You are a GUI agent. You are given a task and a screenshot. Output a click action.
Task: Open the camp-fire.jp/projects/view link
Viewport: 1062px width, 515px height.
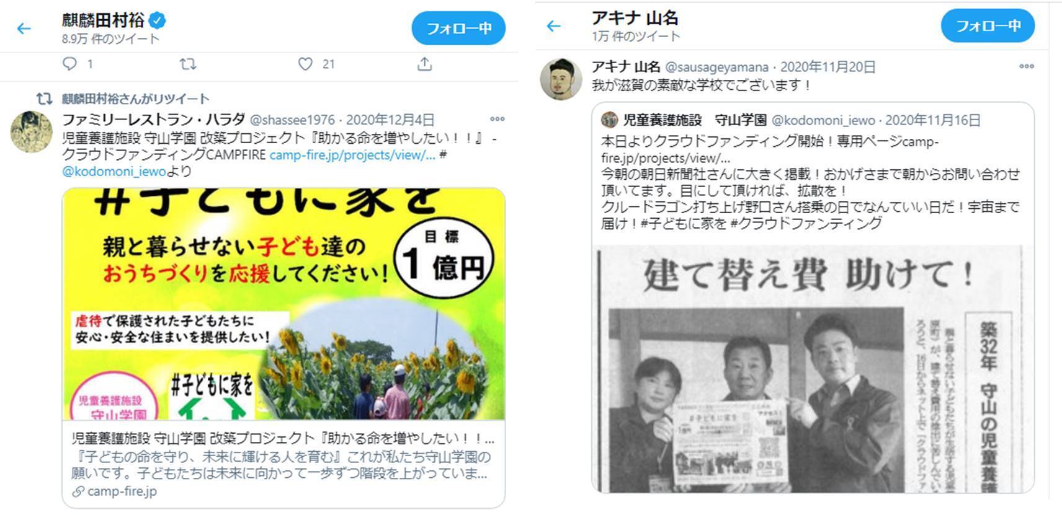[352, 155]
